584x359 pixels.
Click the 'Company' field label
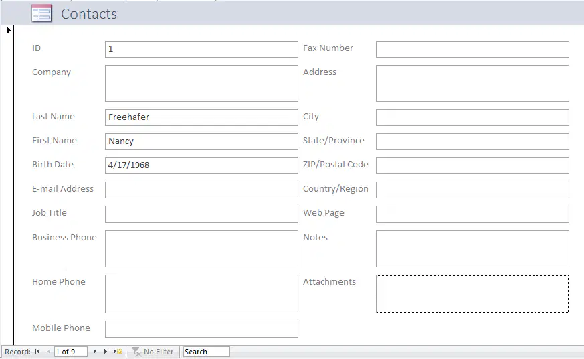click(52, 72)
